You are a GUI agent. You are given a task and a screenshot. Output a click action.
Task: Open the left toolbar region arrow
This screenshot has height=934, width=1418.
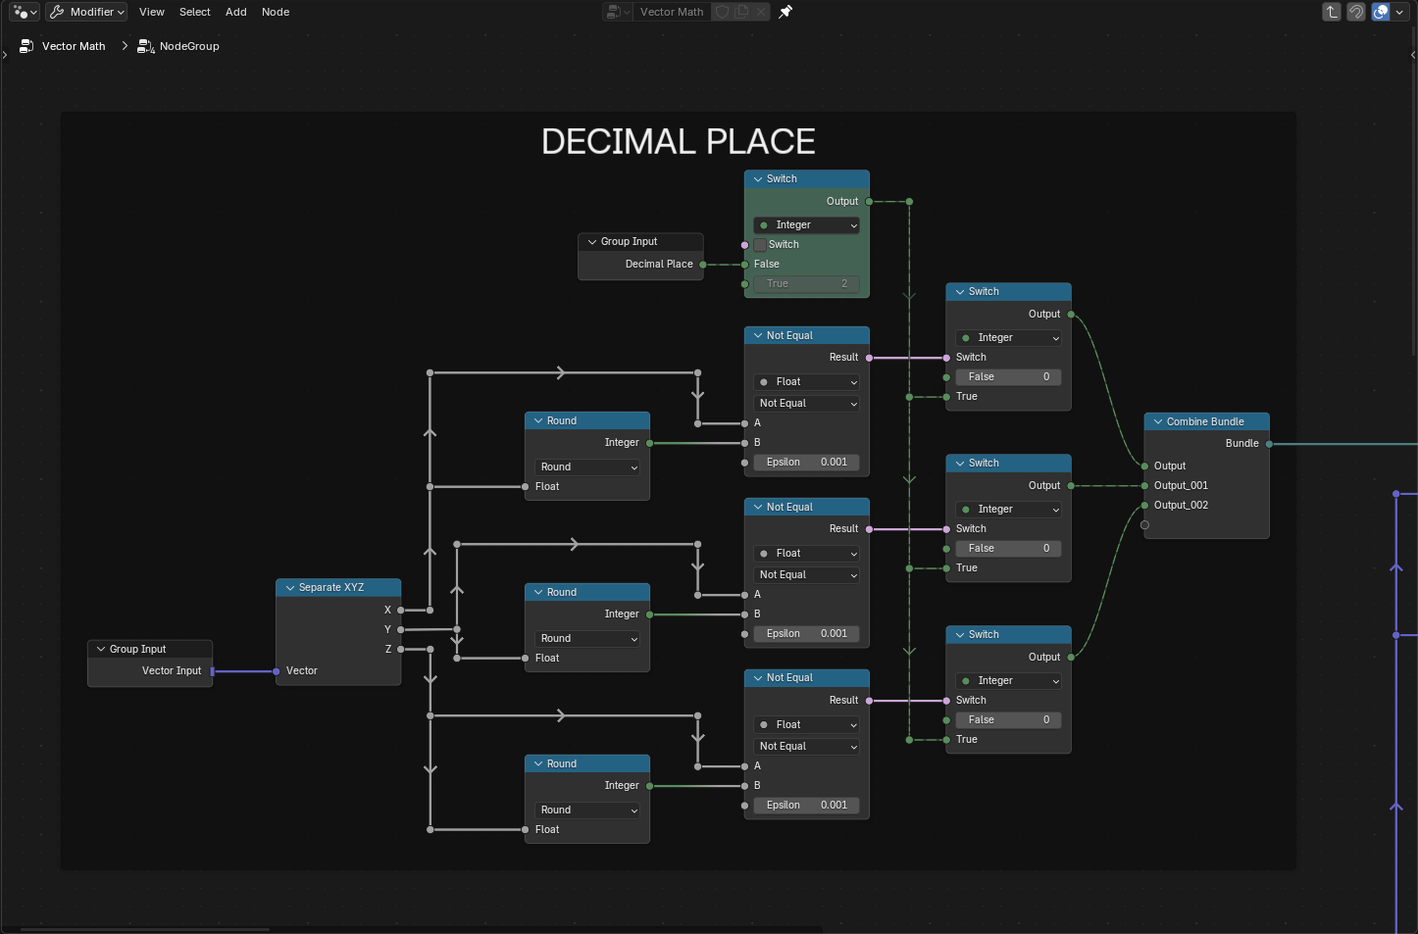[x=5, y=55]
